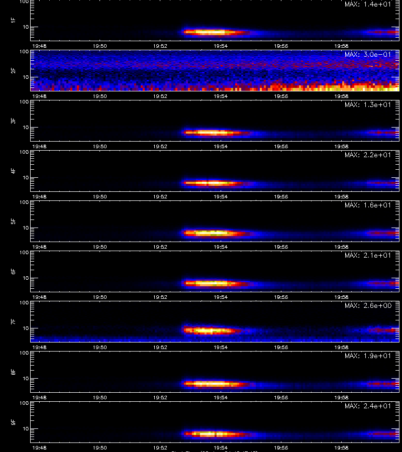This screenshot has width=402, height=452.
Task: Select the MAX: 1.4e+01 annotation
Action: (x=368, y=5)
